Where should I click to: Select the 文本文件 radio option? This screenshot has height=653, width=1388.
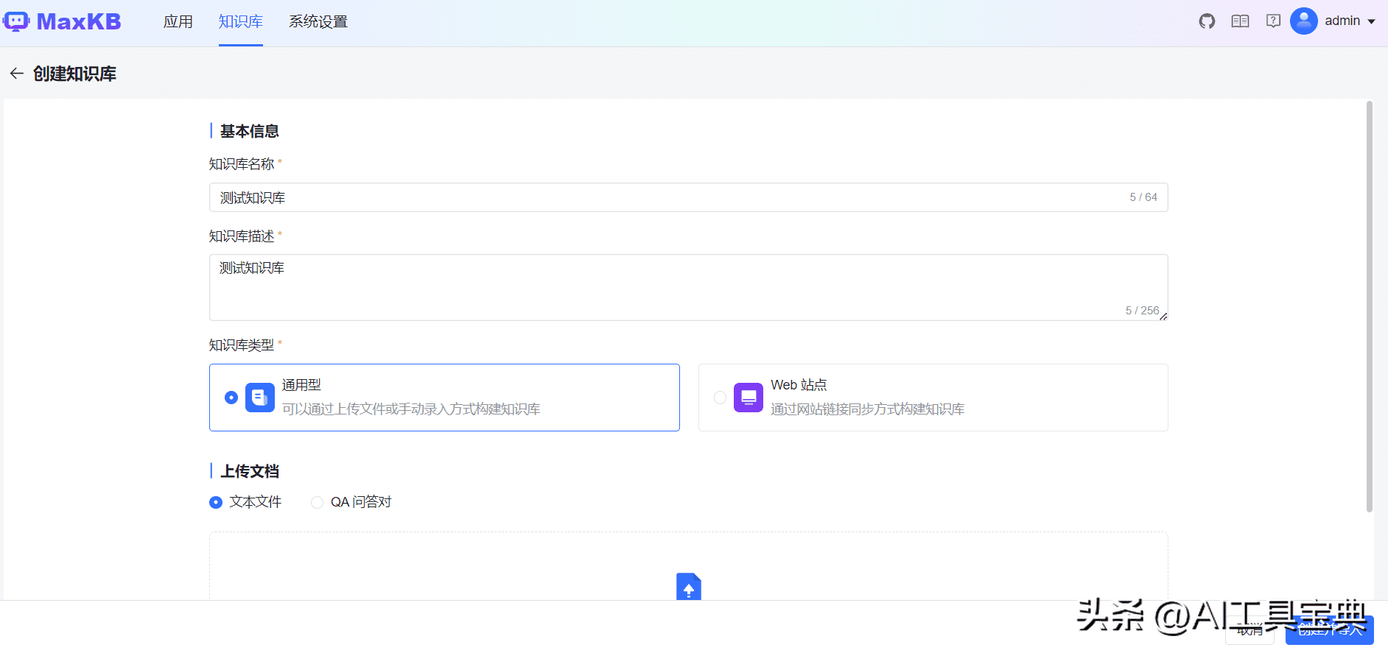pyautogui.click(x=216, y=502)
